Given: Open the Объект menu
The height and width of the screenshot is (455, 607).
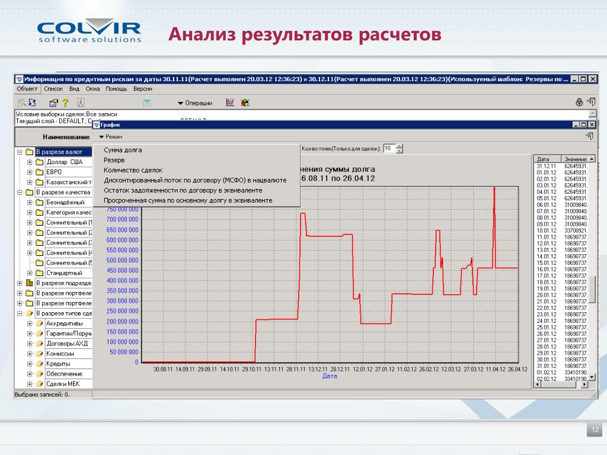Looking at the screenshot, I should click(27, 89).
